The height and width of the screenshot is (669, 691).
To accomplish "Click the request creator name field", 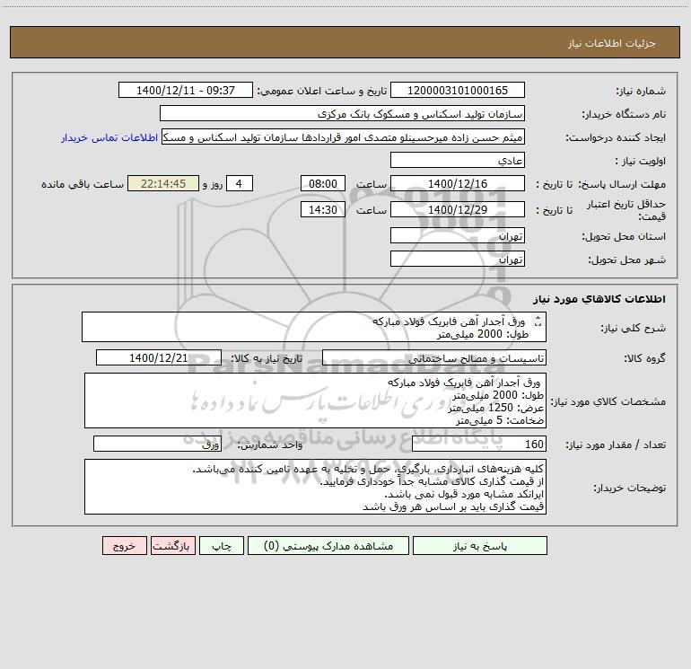I will click(x=343, y=136).
